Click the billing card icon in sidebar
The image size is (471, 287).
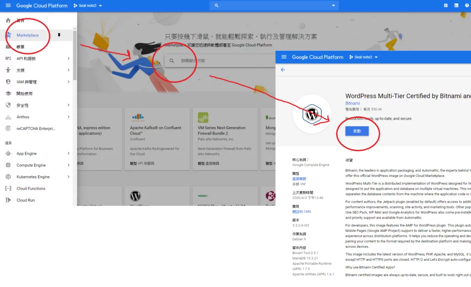[8, 47]
